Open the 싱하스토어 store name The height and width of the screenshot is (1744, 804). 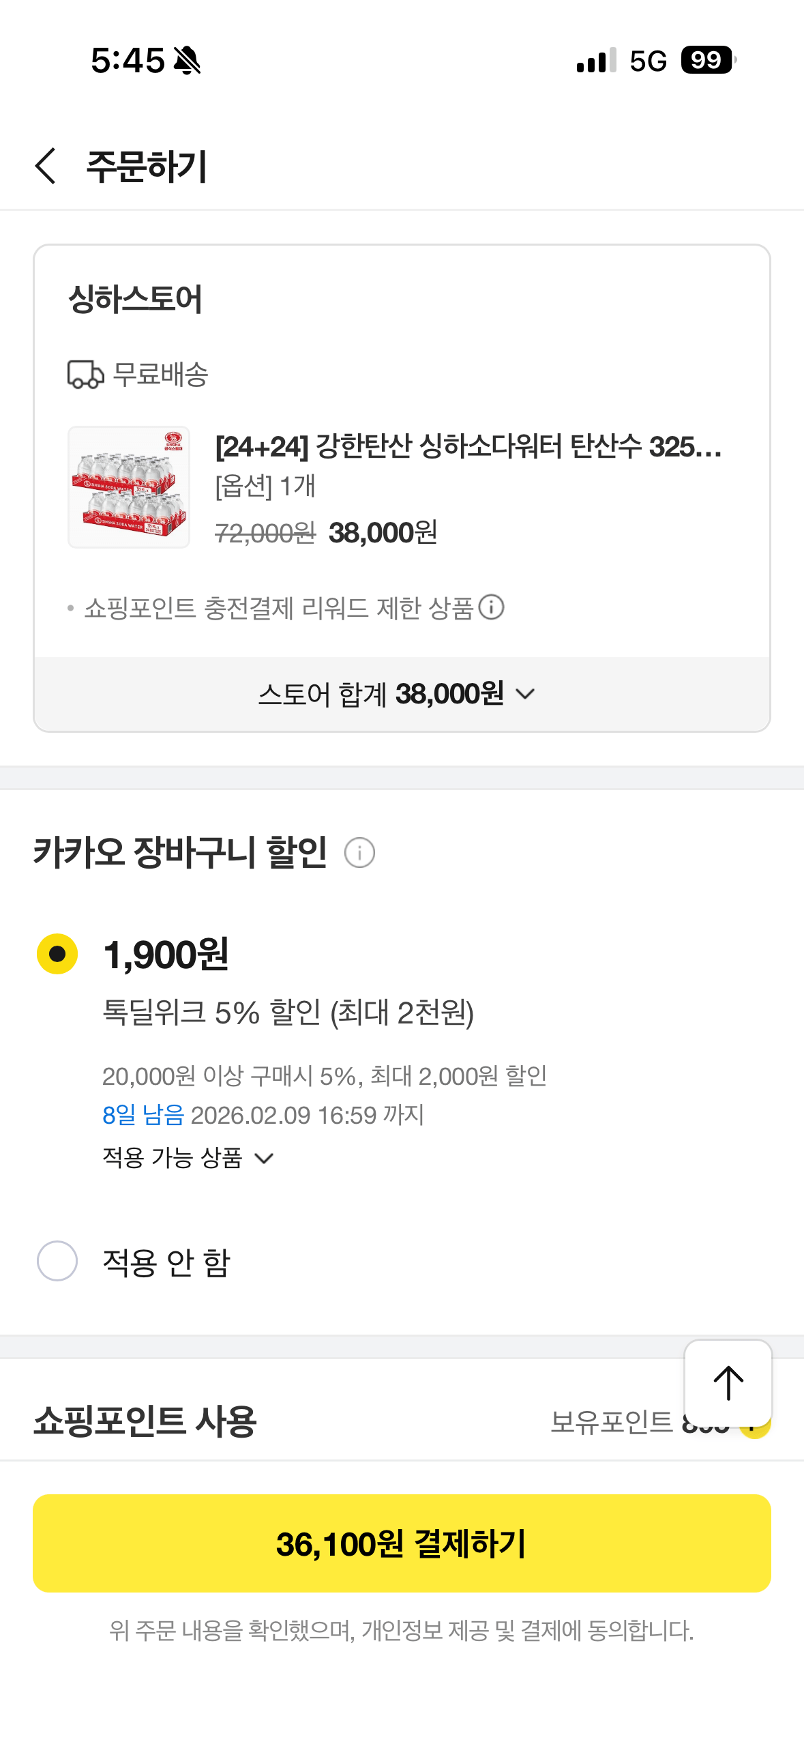coord(135,299)
